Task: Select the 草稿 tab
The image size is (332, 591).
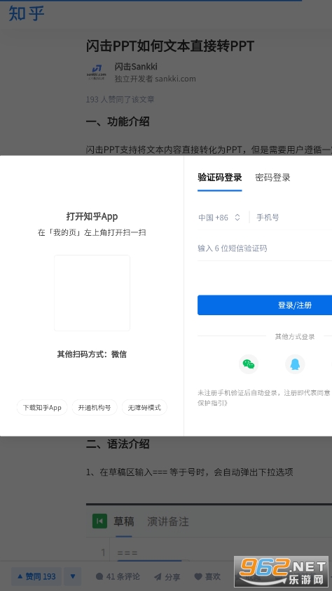Action: (124, 522)
